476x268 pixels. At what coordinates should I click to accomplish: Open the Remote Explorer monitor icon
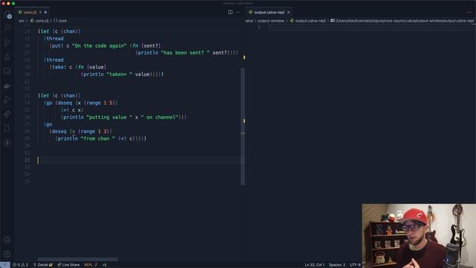point(7,71)
